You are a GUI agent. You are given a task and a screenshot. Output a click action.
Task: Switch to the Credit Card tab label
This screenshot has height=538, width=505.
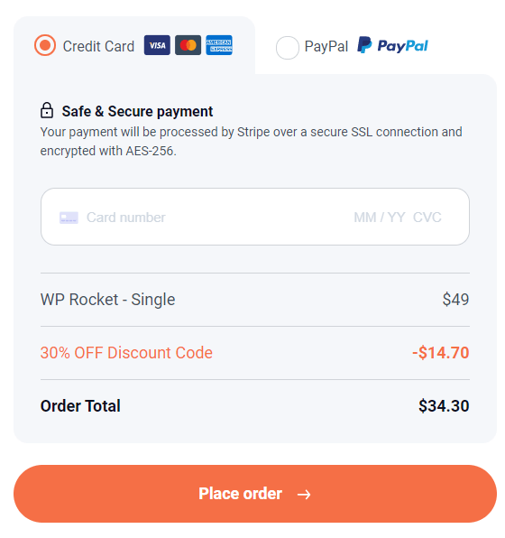[98, 46]
